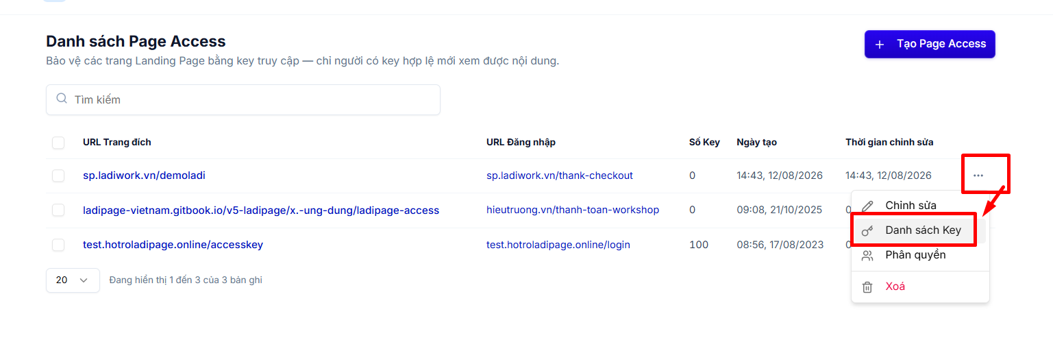Focus the Tìm kiếm search field

pos(243,99)
